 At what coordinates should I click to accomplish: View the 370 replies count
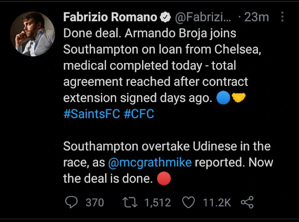tap(94, 202)
